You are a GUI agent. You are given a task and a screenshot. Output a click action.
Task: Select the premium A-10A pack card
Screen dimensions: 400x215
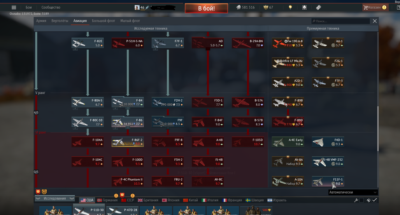coord(288,181)
